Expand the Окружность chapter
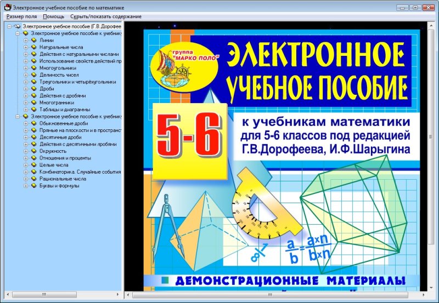The height and width of the screenshot is (303, 439). pos(26,151)
